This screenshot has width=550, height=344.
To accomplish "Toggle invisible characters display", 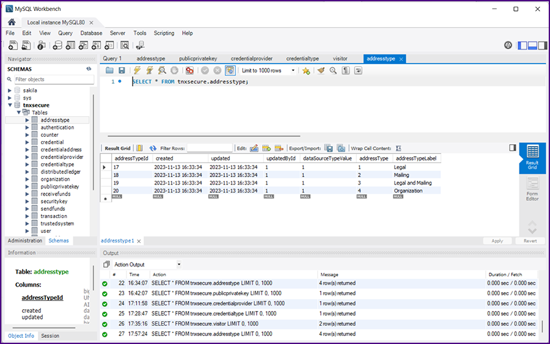I will coord(345,70).
